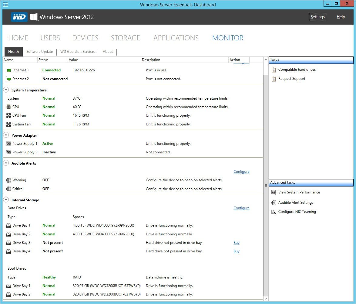Open View System Performance task
356x304 pixels.
(299, 192)
